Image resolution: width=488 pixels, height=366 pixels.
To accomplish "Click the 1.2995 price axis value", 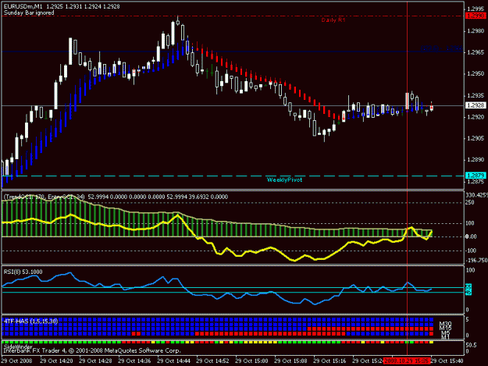I will click(x=476, y=9).
